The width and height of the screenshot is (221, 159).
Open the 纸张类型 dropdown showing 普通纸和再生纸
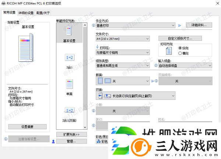pyautogui.click(x=123, y=65)
